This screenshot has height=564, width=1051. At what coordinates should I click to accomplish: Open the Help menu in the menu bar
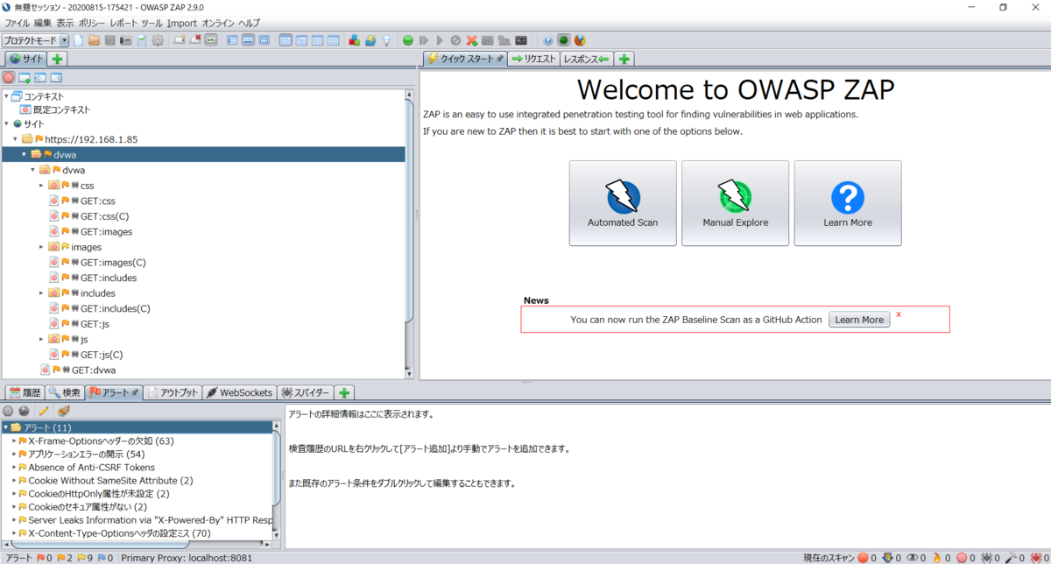coord(249,23)
